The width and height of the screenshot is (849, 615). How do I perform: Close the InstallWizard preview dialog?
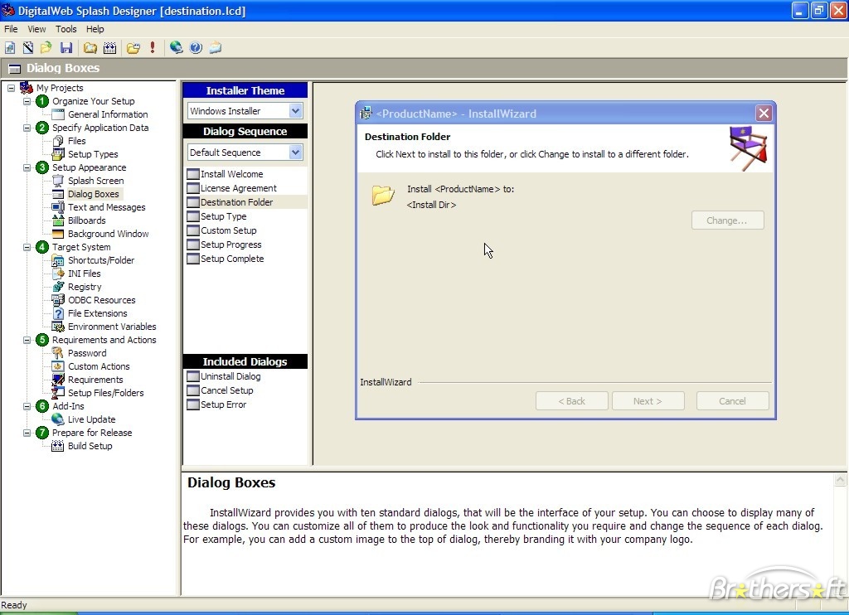[x=764, y=114]
